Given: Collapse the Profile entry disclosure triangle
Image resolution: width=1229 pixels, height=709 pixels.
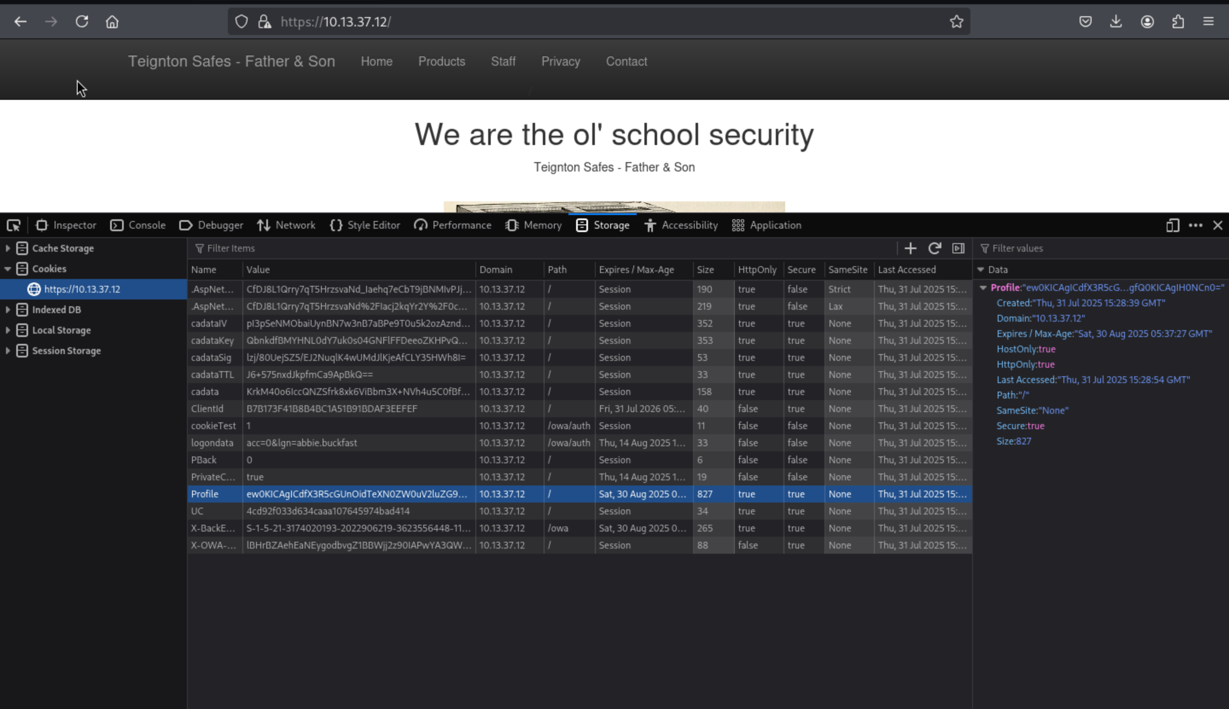Looking at the screenshot, I should point(984,288).
